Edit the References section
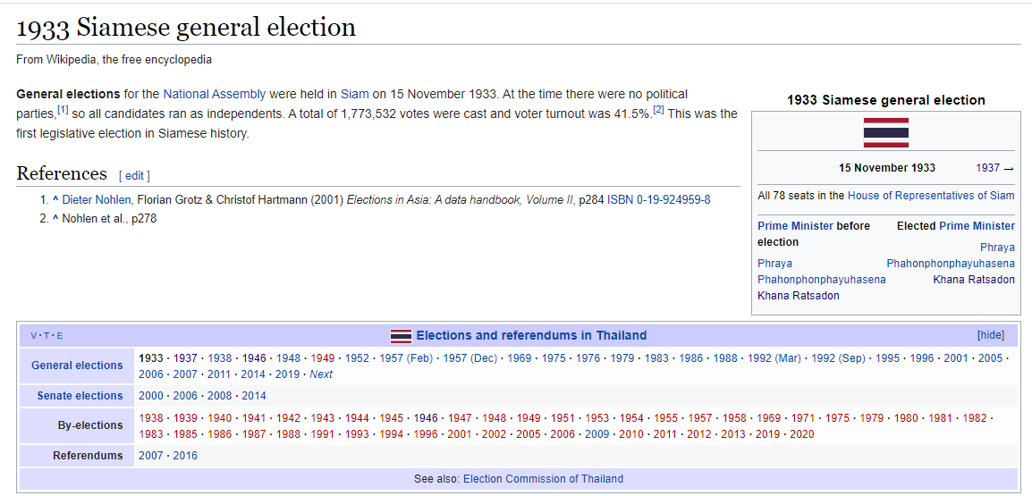The image size is (1032, 496). click(x=134, y=176)
